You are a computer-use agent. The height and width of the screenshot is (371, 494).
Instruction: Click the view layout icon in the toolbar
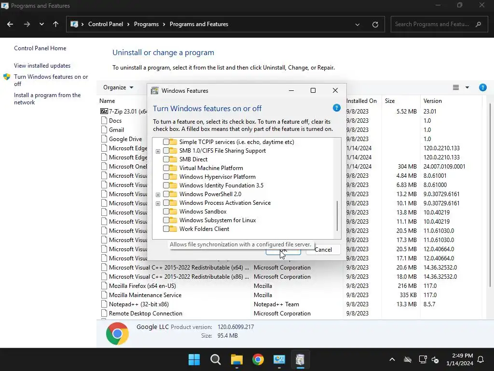point(455,87)
